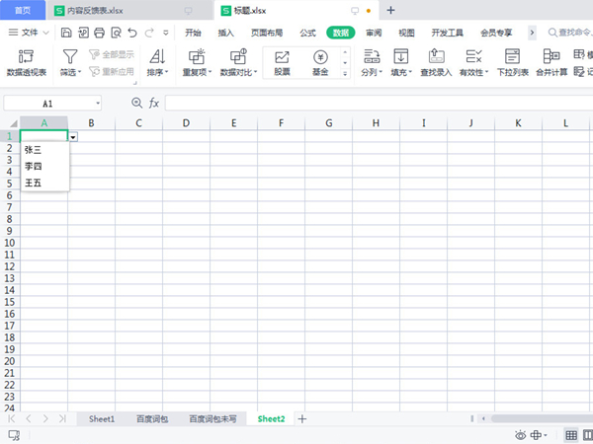Click the 首页 home button
This screenshot has height=444, width=593.
point(23,10)
